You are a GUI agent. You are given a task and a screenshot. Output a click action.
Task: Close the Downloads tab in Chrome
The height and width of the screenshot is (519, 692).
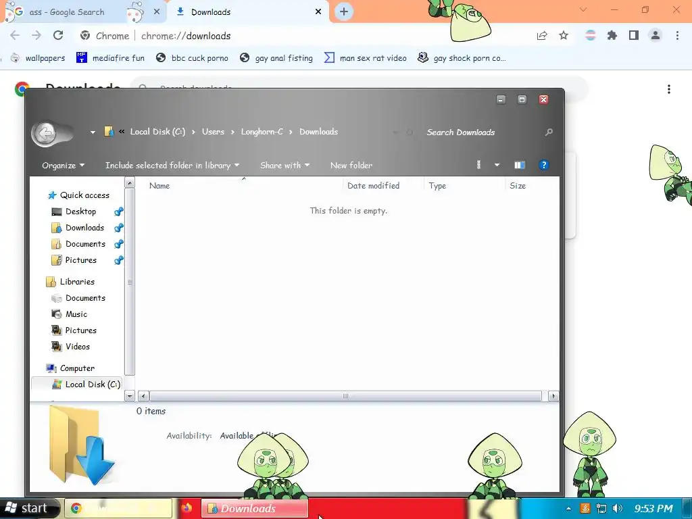tap(318, 12)
